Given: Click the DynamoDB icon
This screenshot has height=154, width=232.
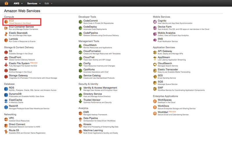Looking at the screenshot, I should point(6,95).
